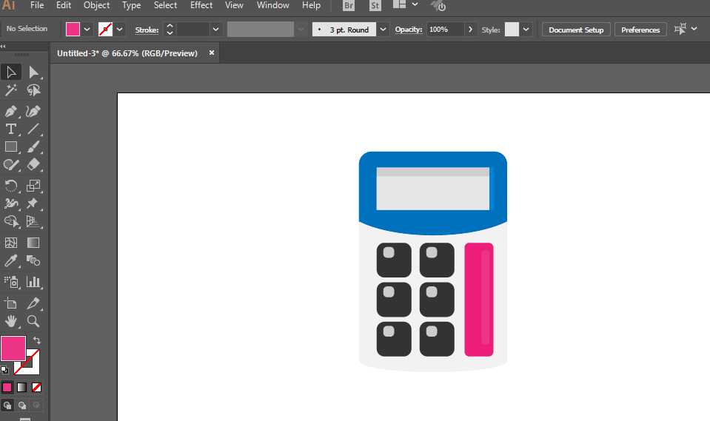
Task: Open the Effect menu
Action: (x=201, y=5)
